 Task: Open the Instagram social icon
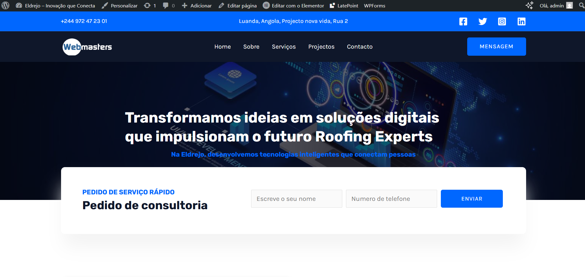click(502, 21)
